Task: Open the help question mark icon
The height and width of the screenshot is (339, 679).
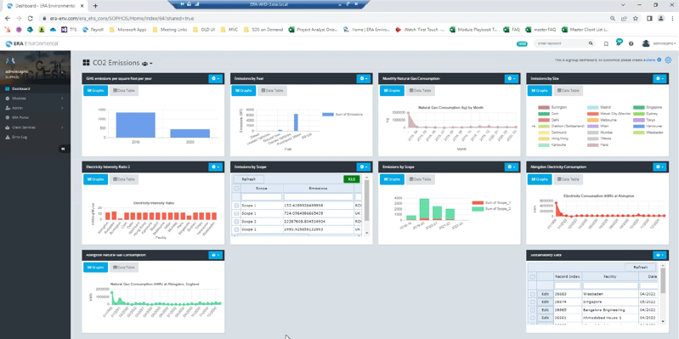Action: pos(631,43)
